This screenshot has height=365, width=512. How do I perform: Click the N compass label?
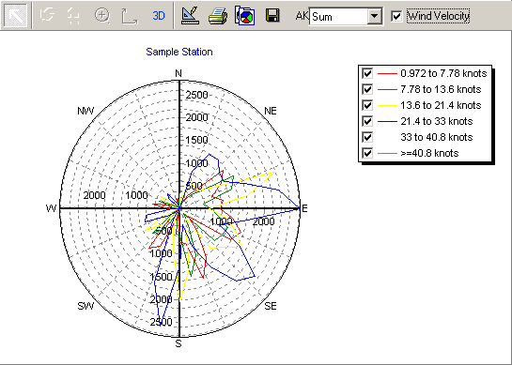pyautogui.click(x=178, y=74)
